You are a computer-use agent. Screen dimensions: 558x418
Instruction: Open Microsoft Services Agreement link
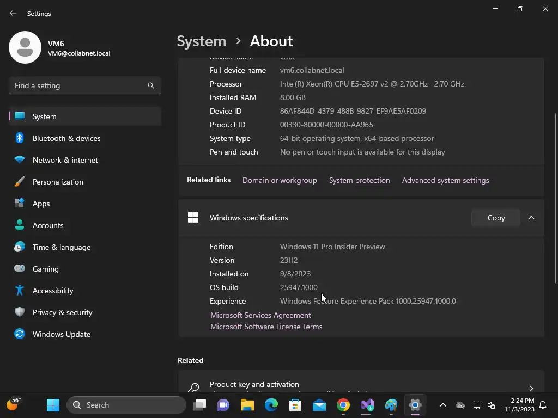click(260, 315)
